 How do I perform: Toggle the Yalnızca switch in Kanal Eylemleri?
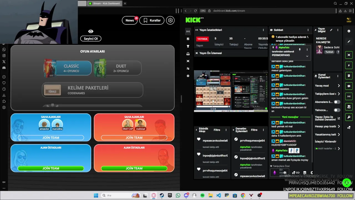tap(337, 110)
